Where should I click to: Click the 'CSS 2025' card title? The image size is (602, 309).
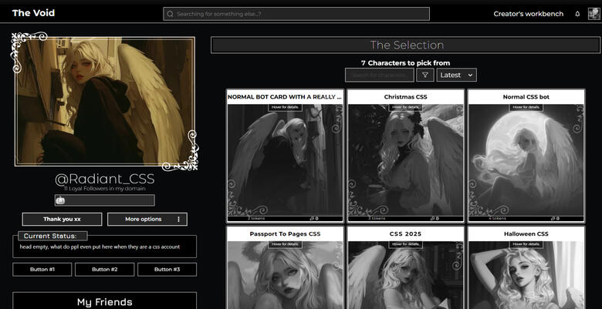tap(405, 233)
